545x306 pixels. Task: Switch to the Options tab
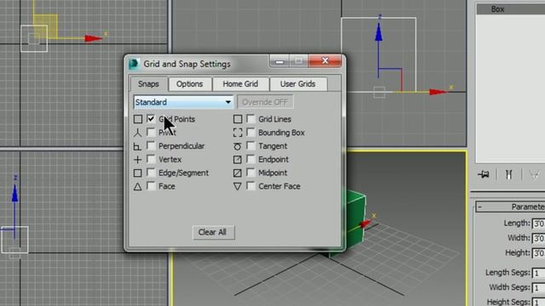tap(189, 84)
